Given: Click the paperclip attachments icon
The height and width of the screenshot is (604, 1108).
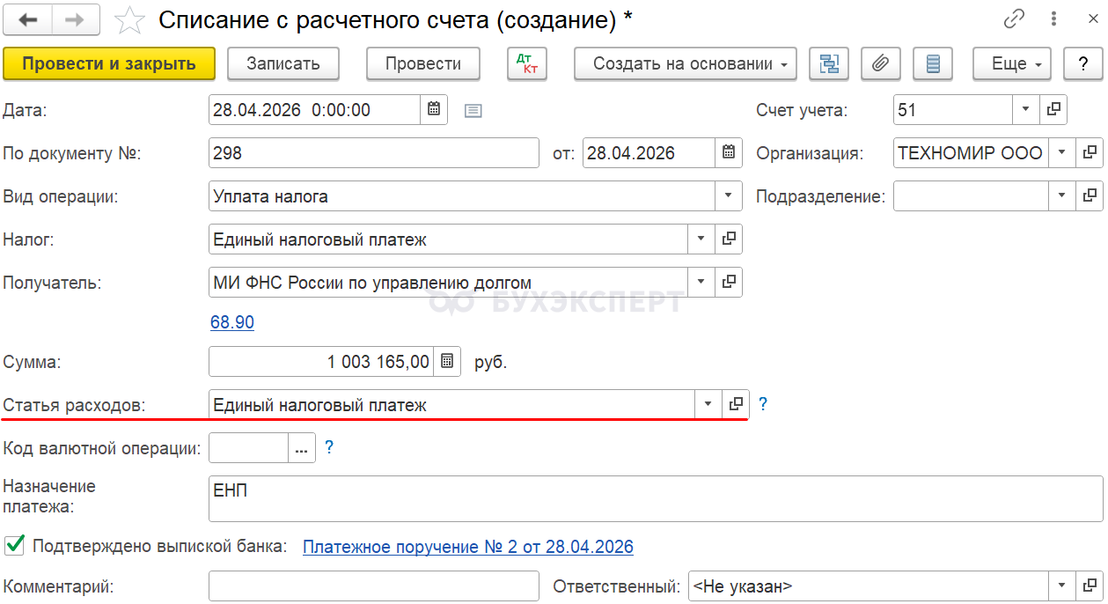Looking at the screenshot, I should click(880, 64).
